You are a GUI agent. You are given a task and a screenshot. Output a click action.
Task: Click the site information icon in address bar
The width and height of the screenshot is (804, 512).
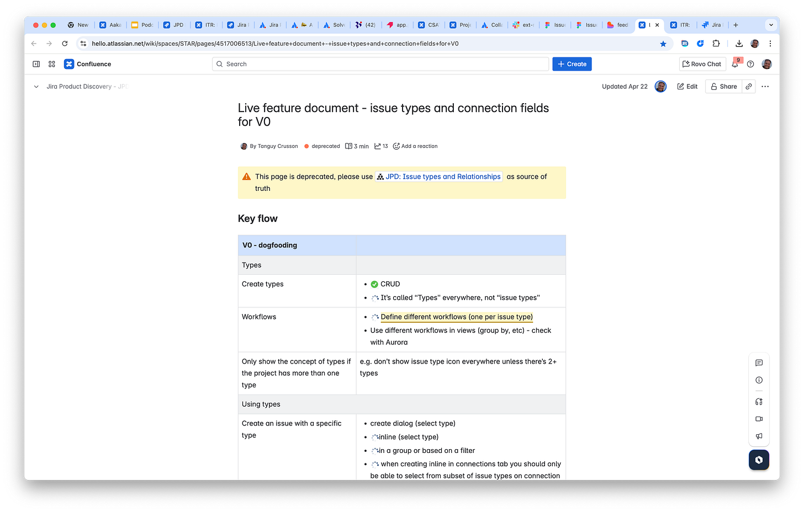tap(83, 44)
